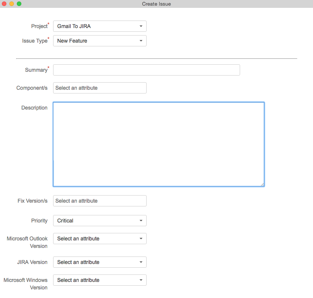Click the Create Issue window title
Screen dimensions: 313x298
pyautogui.click(x=156, y=4)
